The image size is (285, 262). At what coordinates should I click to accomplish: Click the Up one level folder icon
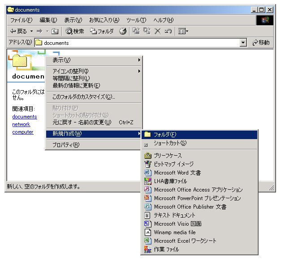[55, 31]
